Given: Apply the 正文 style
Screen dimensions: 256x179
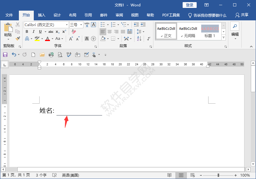Looking at the screenshot, I should pyautogui.click(x=166, y=32).
